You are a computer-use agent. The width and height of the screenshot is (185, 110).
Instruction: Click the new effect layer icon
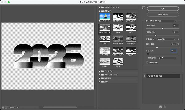pyautogui.click(x=160, y=107)
